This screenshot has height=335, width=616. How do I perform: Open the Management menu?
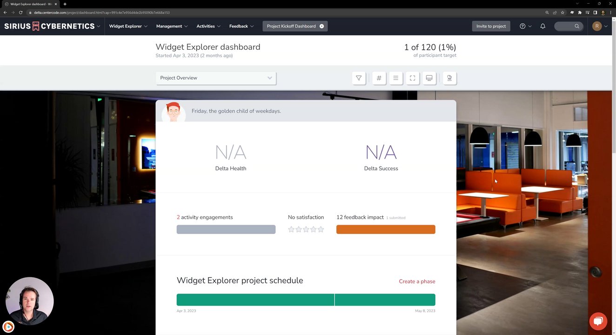click(172, 26)
